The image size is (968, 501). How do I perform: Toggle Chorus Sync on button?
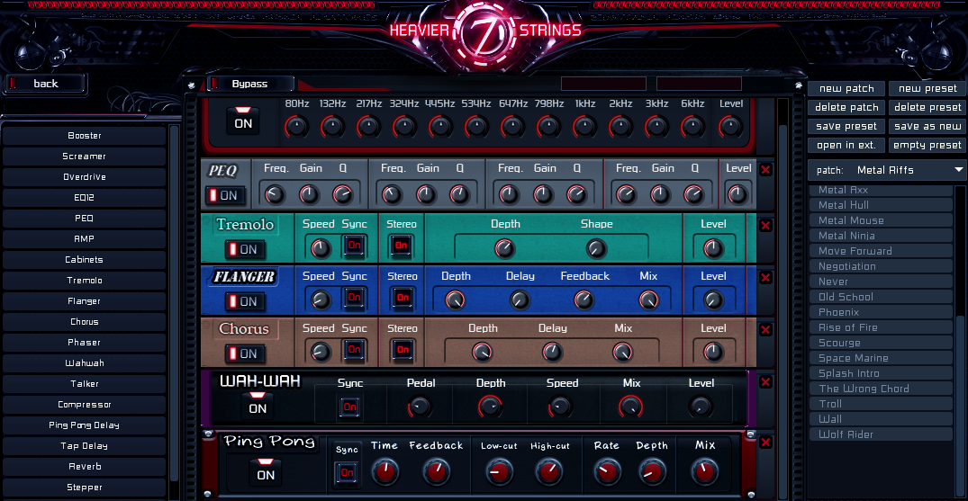(x=354, y=350)
